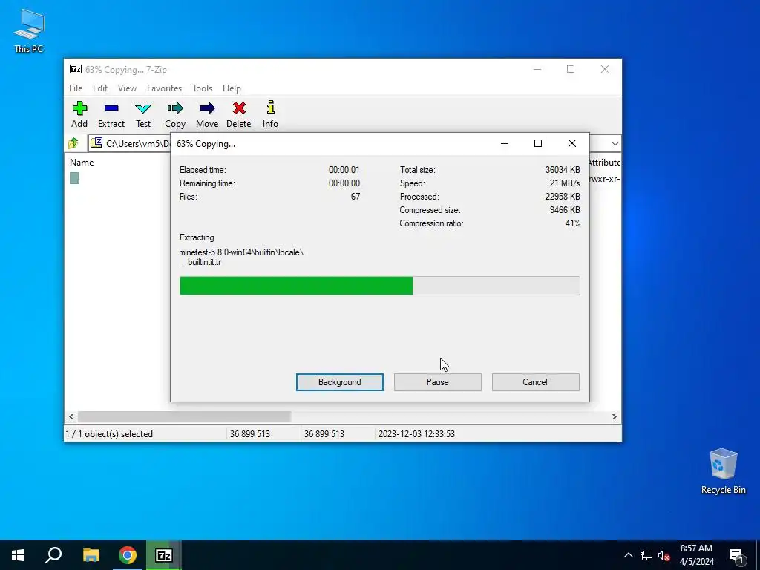Open the network tray icon

point(646,555)
